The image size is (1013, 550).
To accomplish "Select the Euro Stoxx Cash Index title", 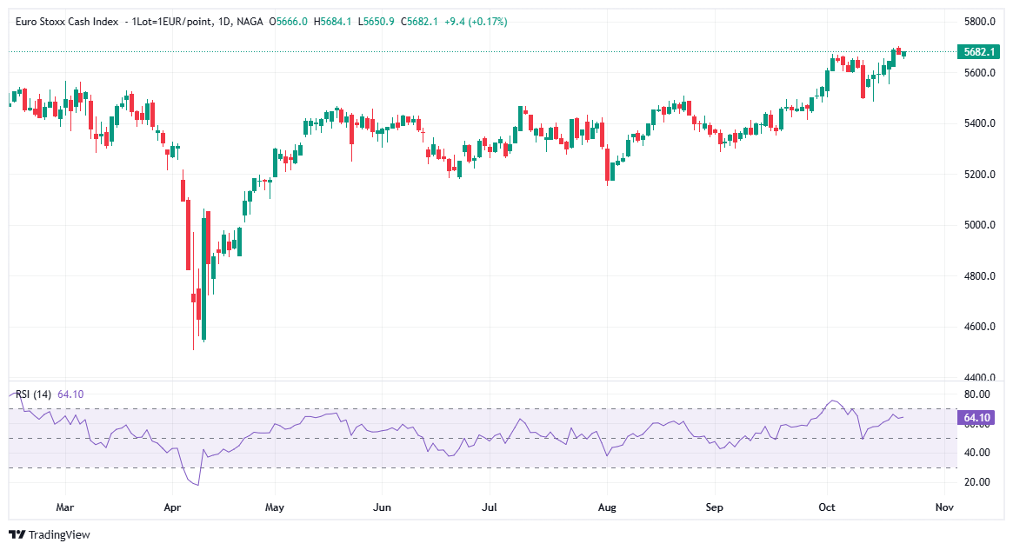I will [x=68, y=21].
